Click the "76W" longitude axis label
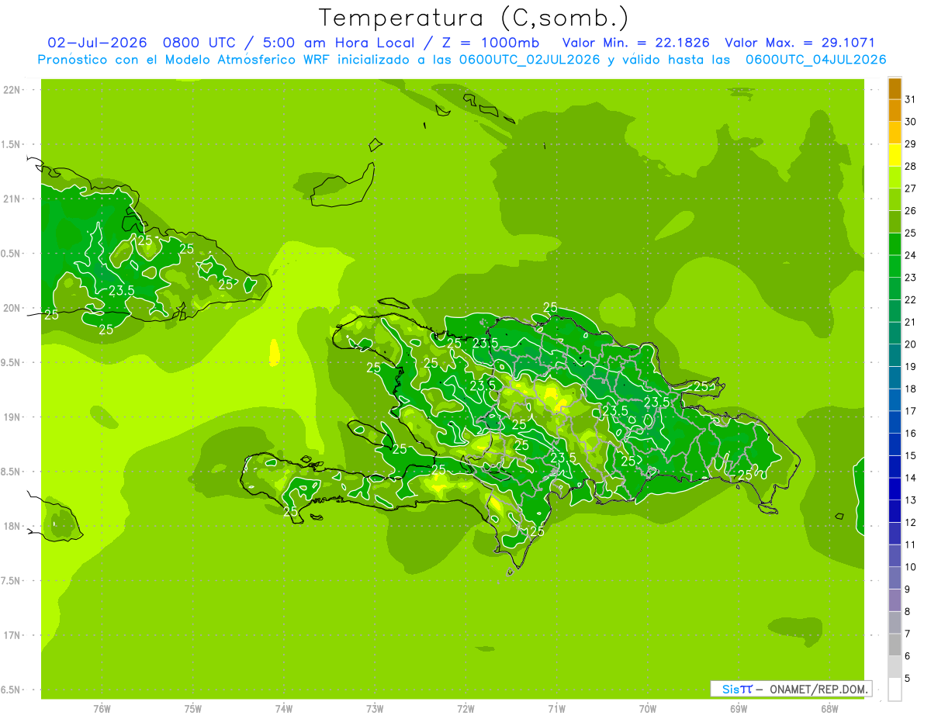 click(x=102, y=710)
